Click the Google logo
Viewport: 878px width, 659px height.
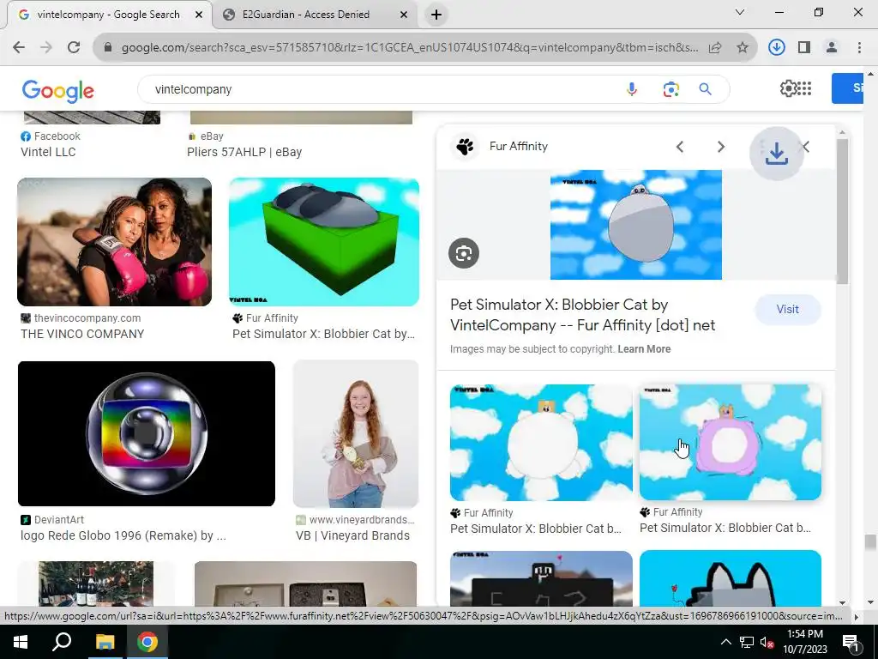(x=57, y=90)
